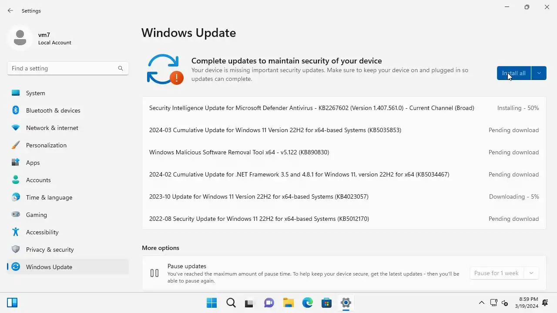557x313 pixels.
Task: Open Privacy & security settings
Action: (68, 250)
